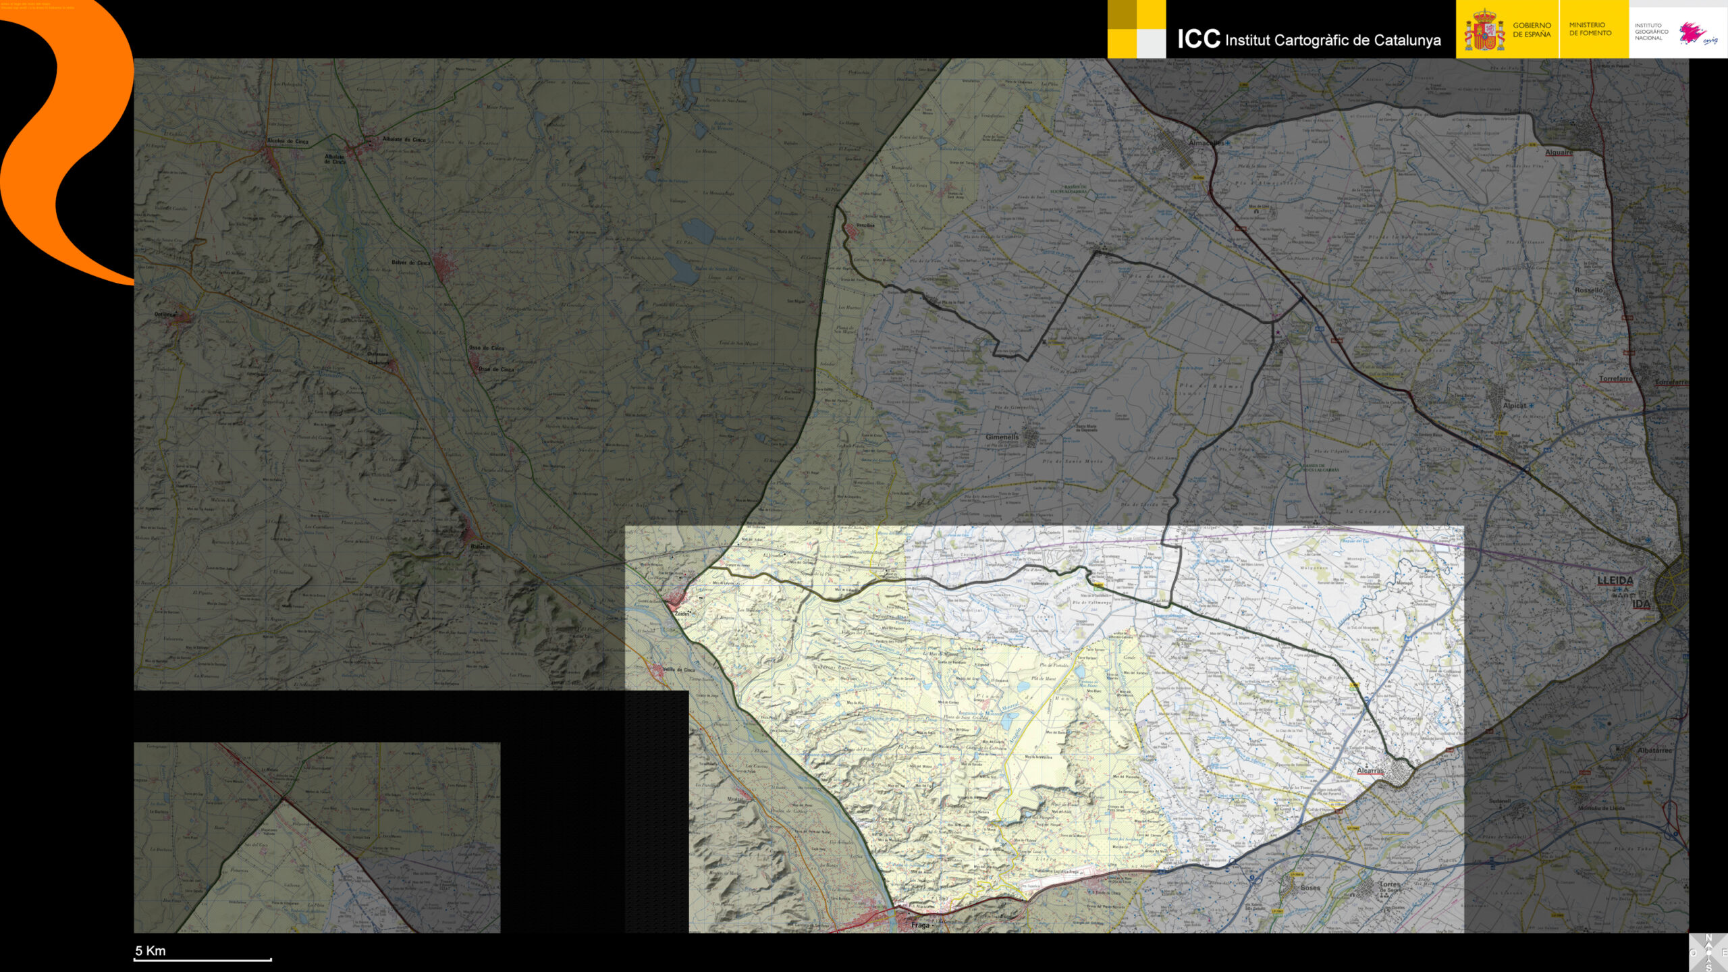The width and height of the screenshot is (1728, 972).
Task: Click the E letter on the compass
Action: pyautogui.click(x=1724, y=952)
